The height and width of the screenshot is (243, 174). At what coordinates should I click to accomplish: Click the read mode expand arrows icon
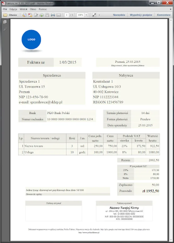point(94,15)
